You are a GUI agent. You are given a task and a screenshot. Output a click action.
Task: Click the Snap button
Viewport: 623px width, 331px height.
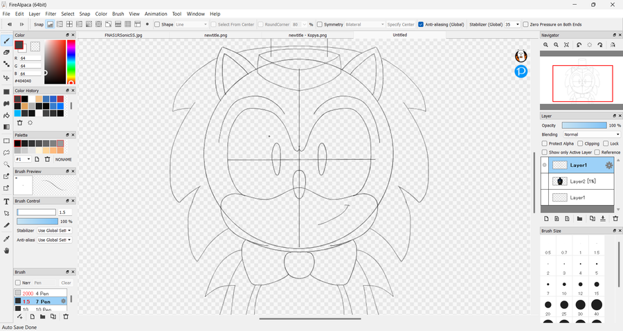point(39,24)
